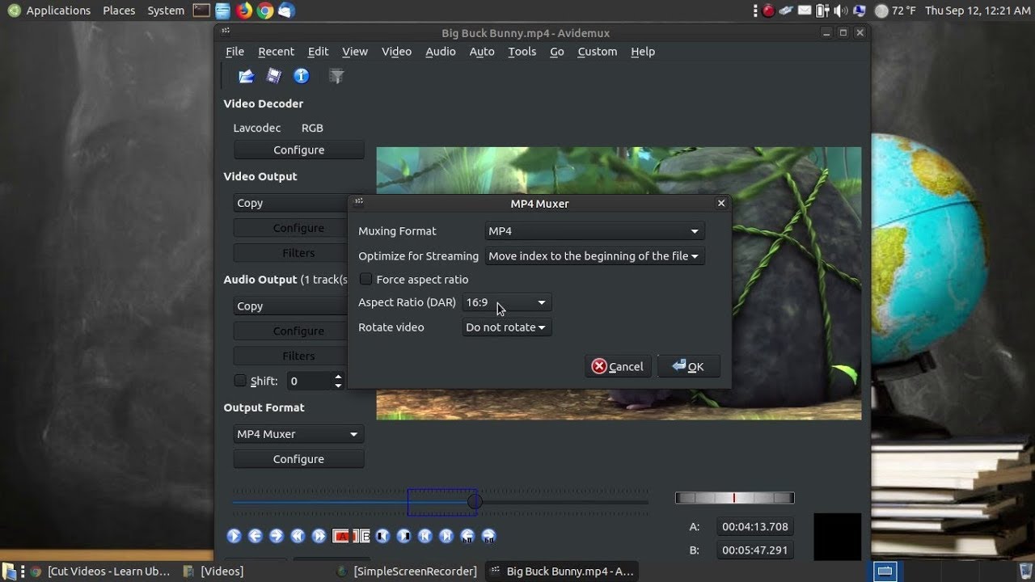Switch to SimpleScreenRecorder taskbar window
1035x582 pixels.
tap(407, 571)
